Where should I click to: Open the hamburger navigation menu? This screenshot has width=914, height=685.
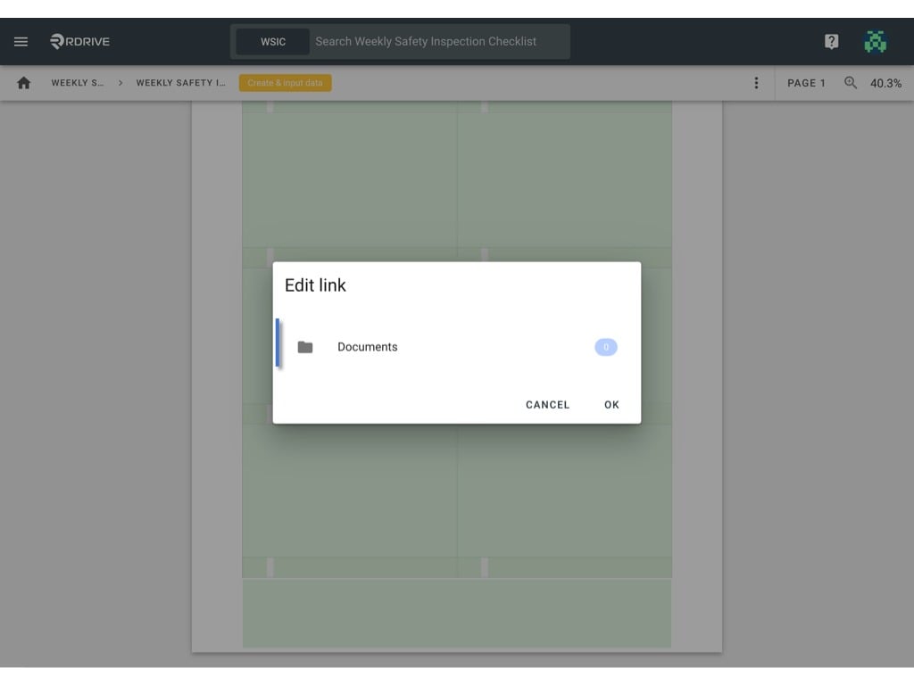[x=21, y=41]
